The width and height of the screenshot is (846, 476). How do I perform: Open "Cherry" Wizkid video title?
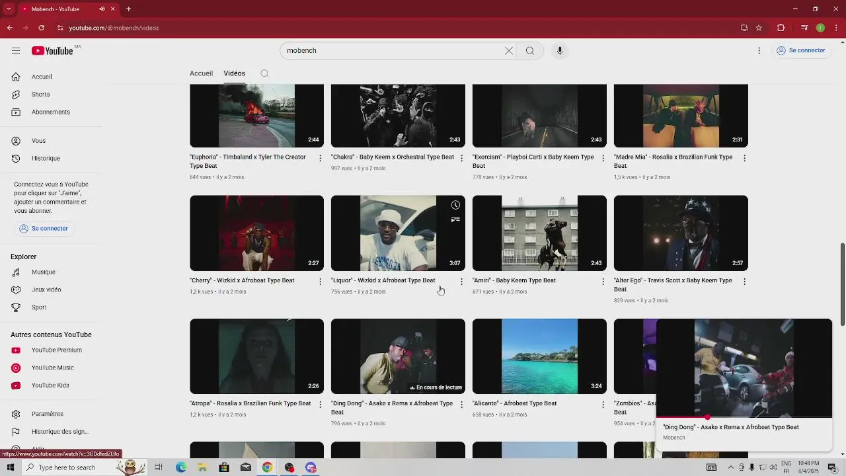(x=242, y=280)
